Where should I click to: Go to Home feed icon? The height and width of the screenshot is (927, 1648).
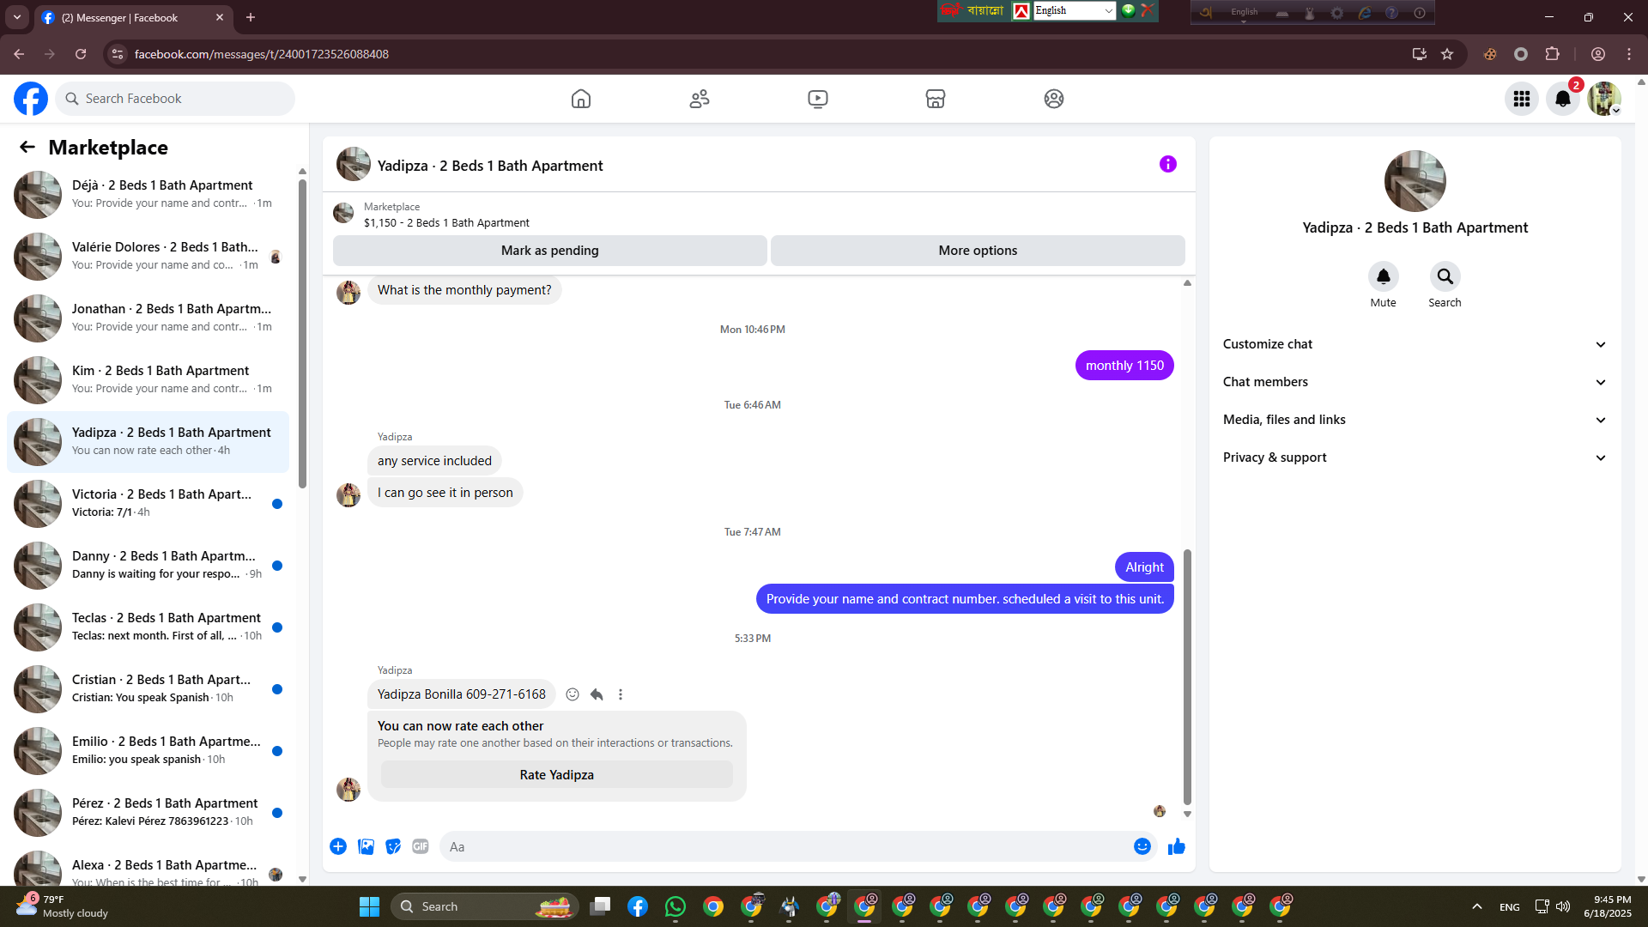coord(581,99)
